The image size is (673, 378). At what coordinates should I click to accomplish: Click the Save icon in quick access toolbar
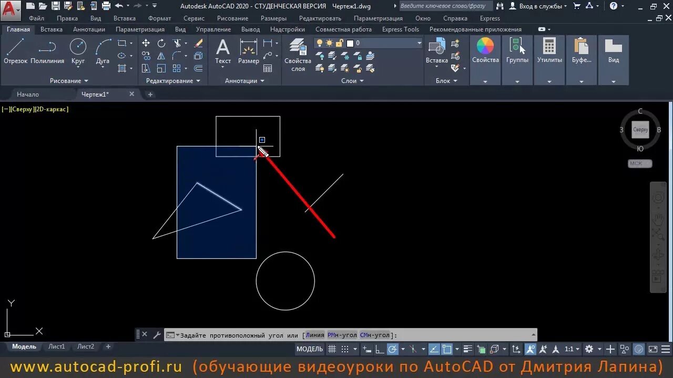pos(55,6)
